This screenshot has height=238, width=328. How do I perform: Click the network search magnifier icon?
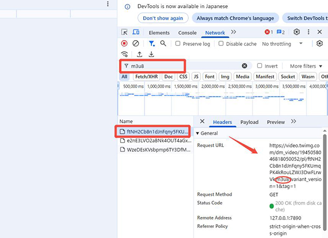pyautogui.click(x=163, y=44)
